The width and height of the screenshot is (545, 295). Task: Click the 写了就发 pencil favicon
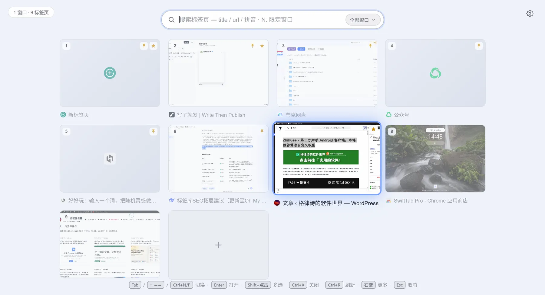[x=172, y=115]
